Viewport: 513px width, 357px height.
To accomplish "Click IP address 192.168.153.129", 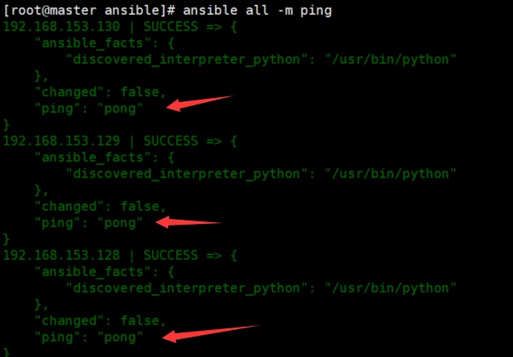I will [61, 141].
